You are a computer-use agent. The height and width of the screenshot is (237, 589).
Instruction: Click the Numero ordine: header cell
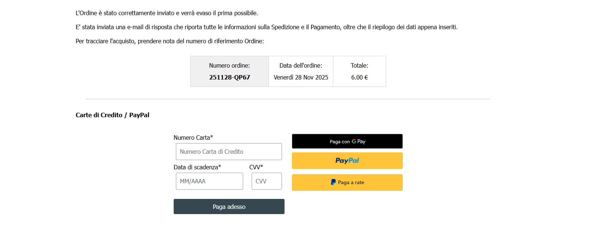(x=229, y=65)
